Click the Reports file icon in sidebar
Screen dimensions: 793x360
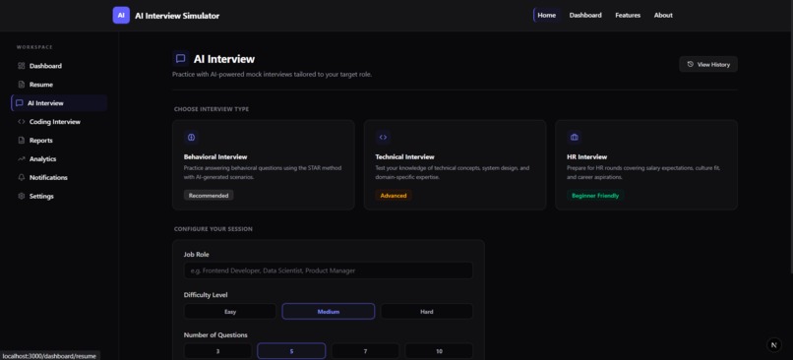click(22, 141)
